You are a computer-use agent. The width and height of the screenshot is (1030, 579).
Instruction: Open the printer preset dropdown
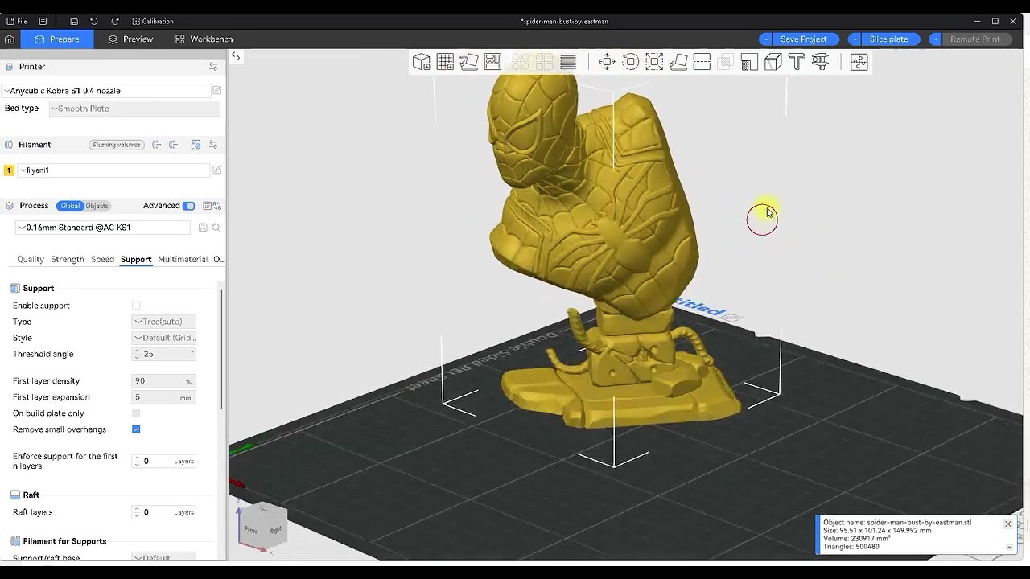click(106, 91)
